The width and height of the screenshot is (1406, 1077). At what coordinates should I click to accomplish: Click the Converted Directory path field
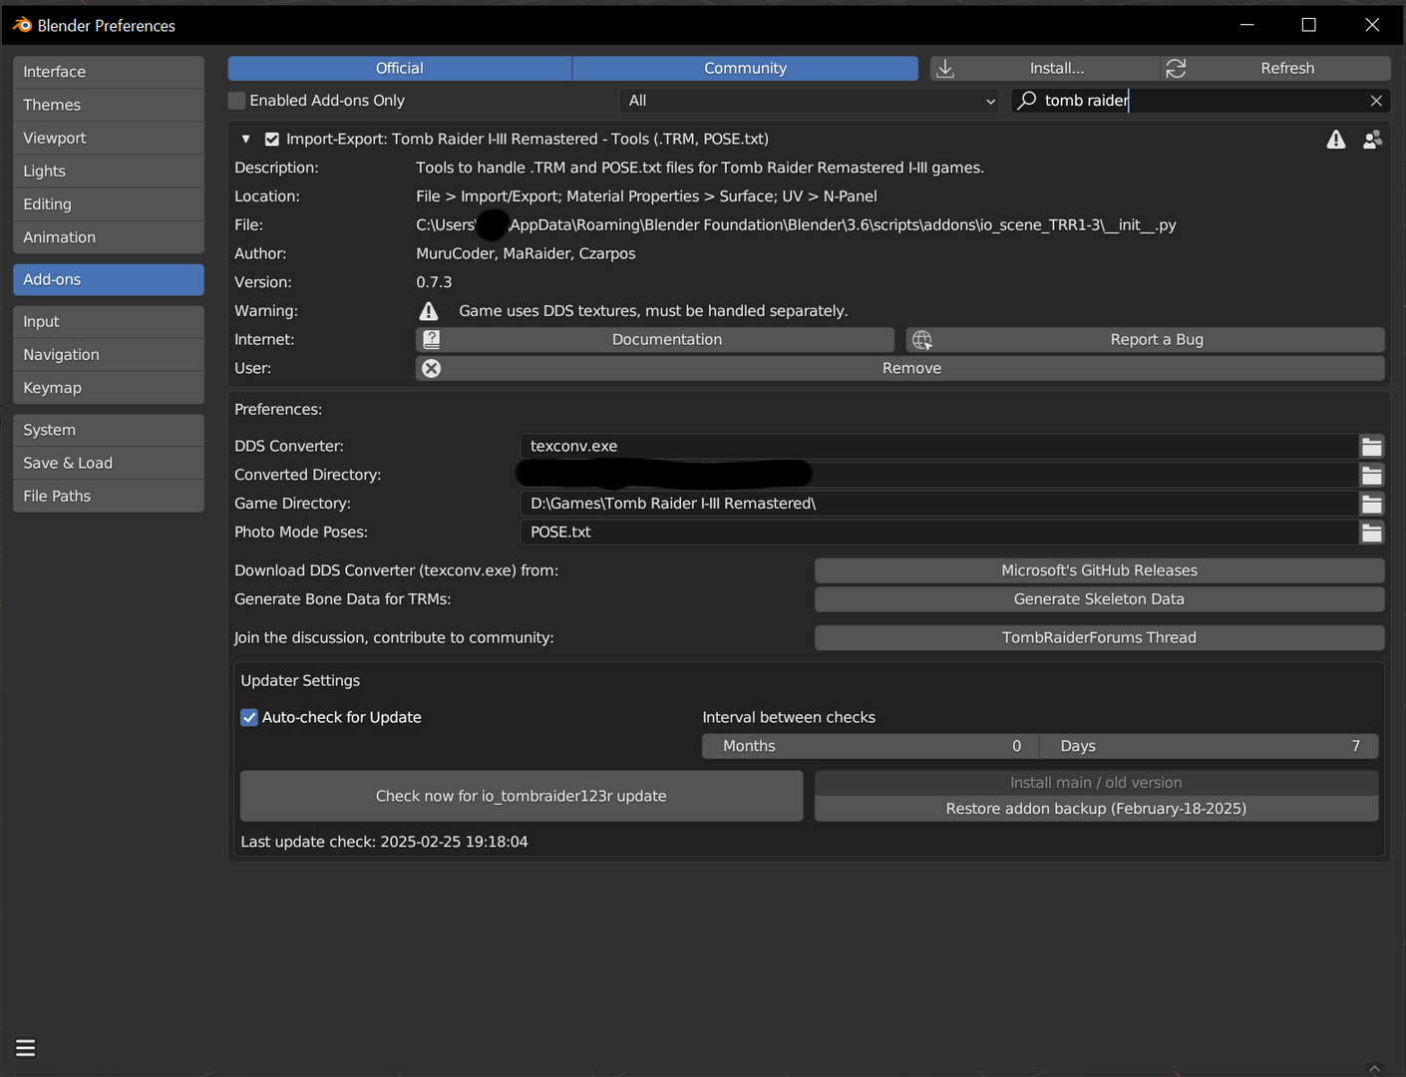click(x=939, y=475)
